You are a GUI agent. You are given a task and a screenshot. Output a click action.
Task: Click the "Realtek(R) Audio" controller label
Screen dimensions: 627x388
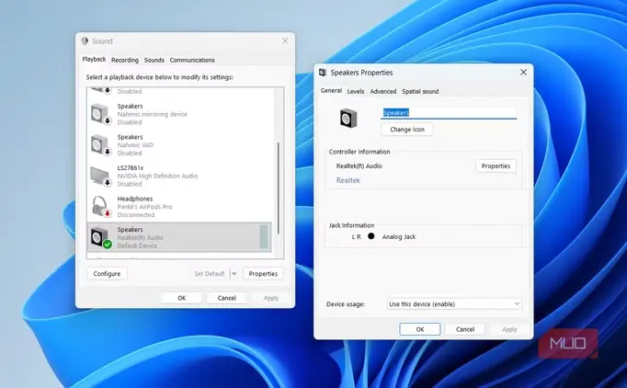tap(359, 166)
